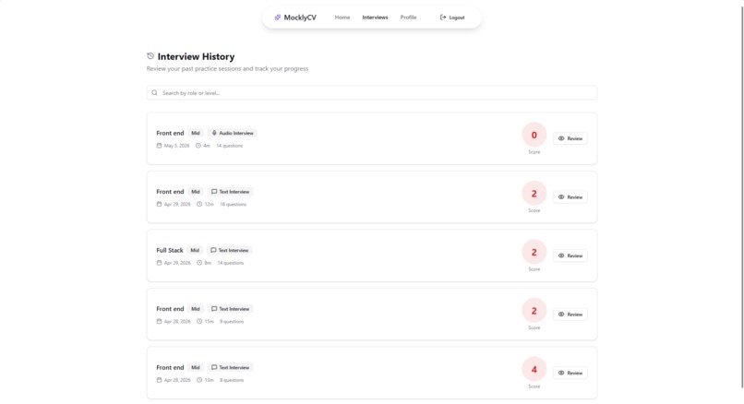The height and width of the screenshot is (404, 744).
Task: Click 'Apr 29, 2026' on the Full Stack card
Action: tap(177, 263)
